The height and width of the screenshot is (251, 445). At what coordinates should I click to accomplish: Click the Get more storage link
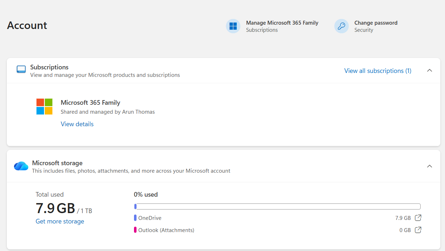coord(60,221)
